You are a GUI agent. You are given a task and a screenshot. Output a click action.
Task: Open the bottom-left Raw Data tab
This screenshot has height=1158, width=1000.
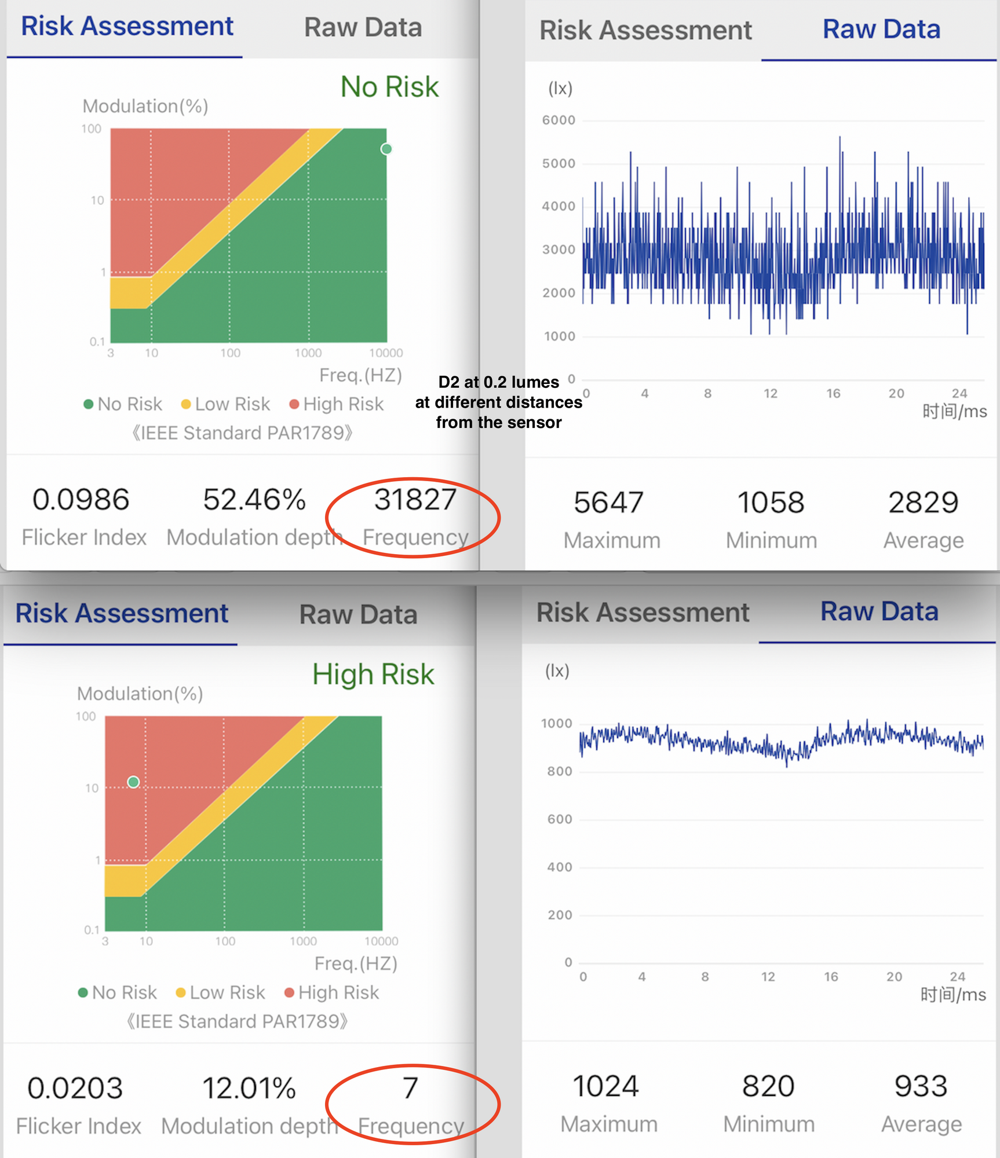point(358,614)
